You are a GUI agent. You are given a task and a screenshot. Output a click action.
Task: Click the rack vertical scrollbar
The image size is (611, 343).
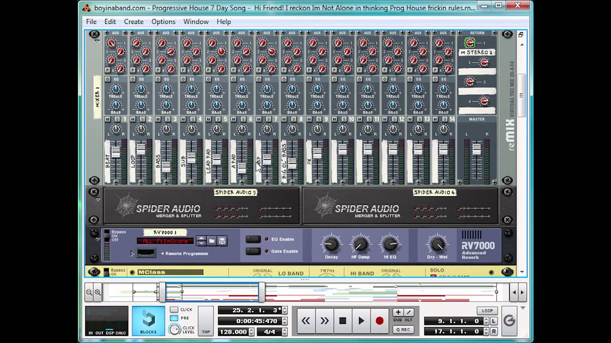521,95
